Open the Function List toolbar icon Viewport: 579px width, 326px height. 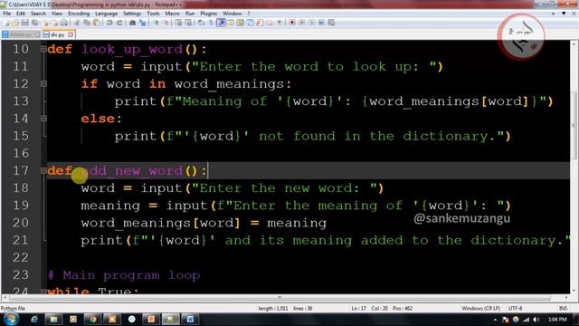[260, 23]
